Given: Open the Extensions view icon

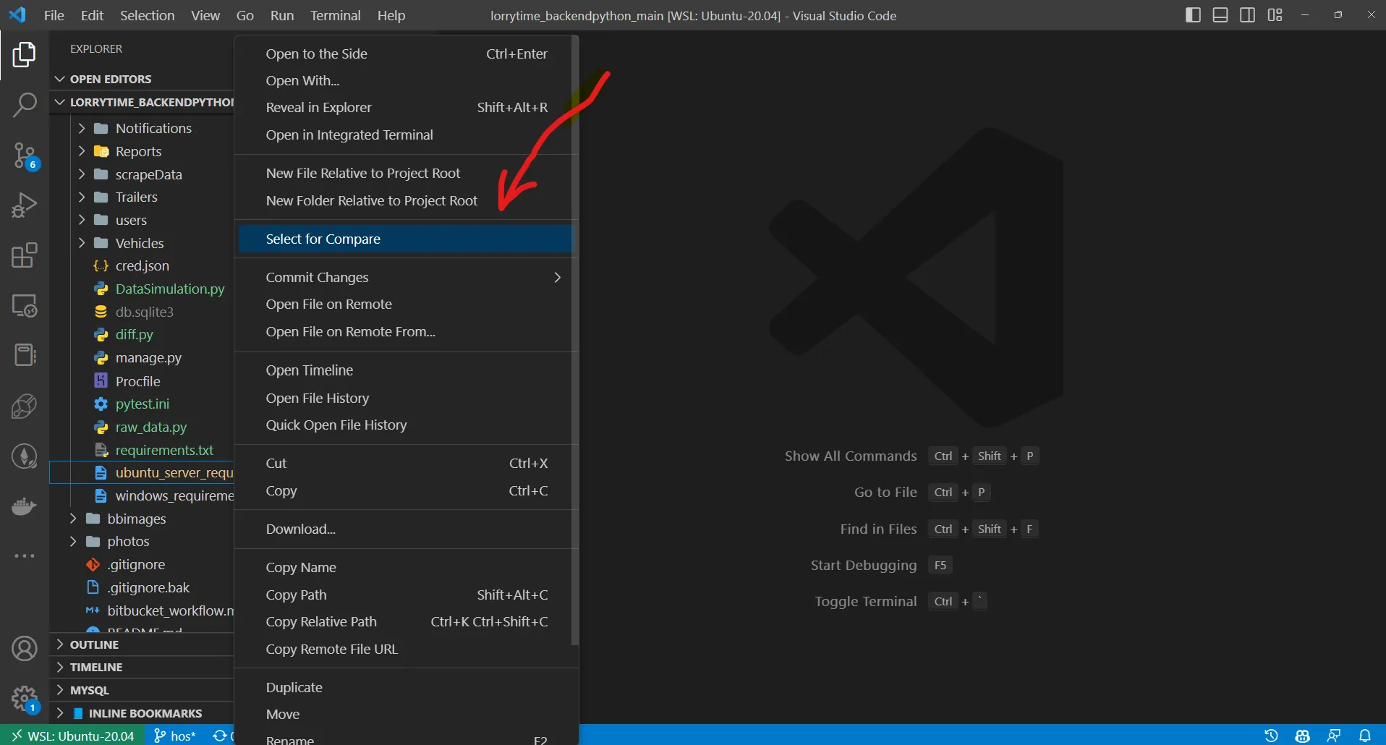Looking at the screenshot, I should 24,255.
